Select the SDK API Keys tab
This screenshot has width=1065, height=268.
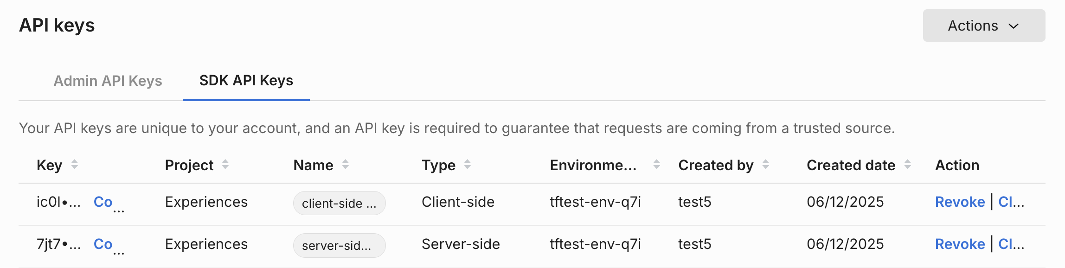(246, 81)
